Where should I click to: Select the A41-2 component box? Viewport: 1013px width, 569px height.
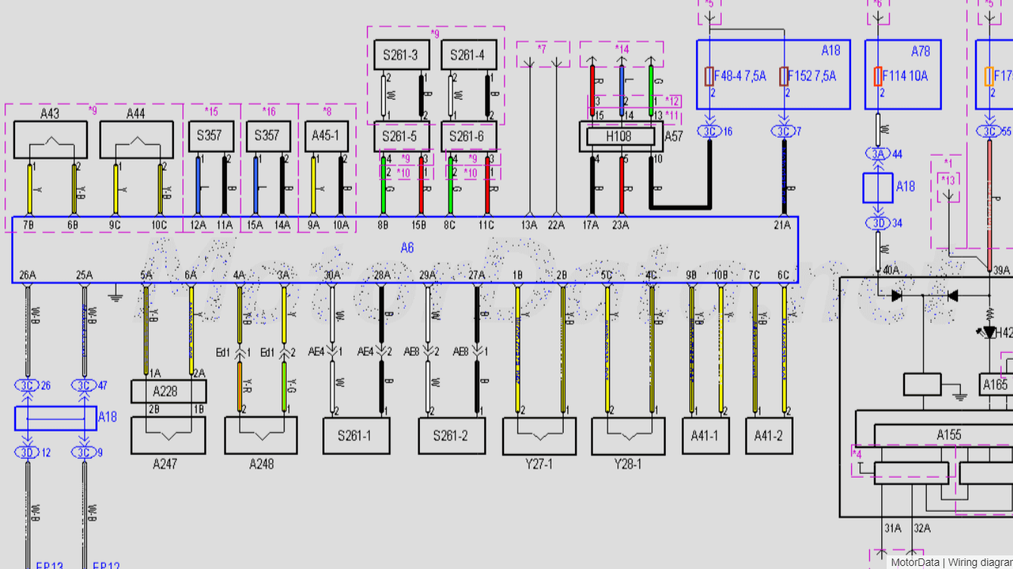click(769, 435)
